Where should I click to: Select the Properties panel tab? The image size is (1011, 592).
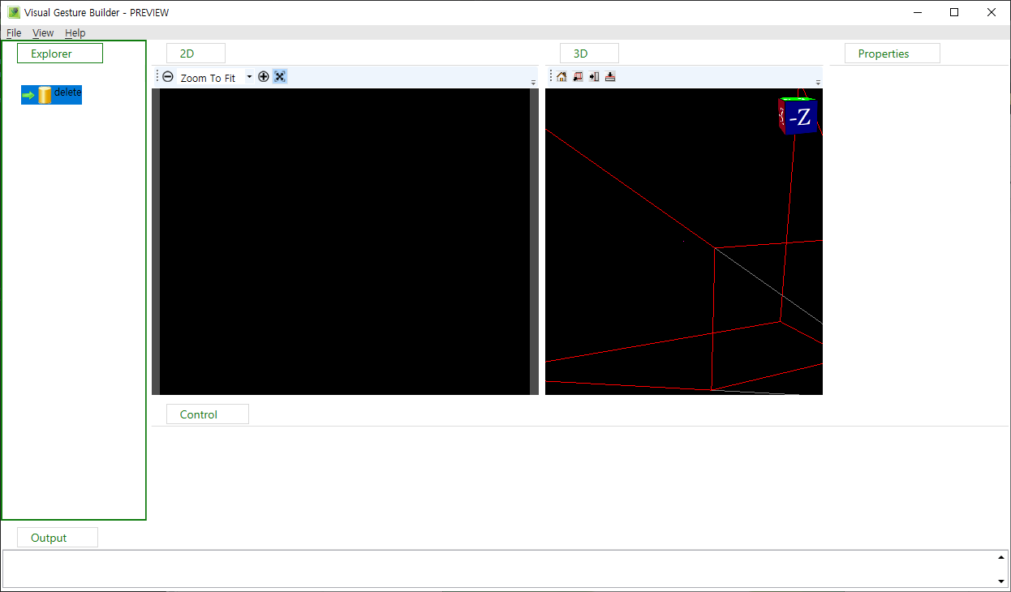pos(893,54)
